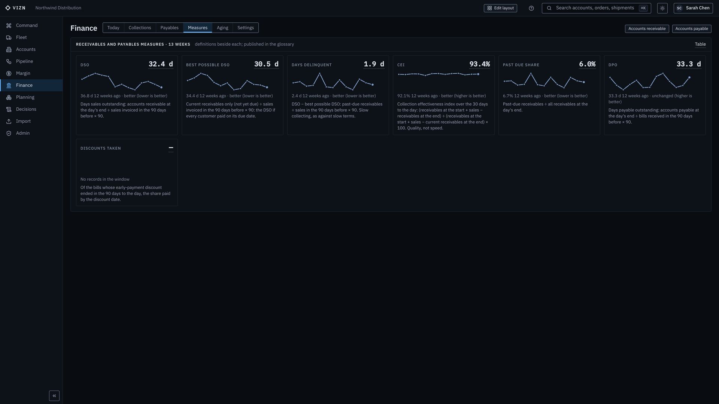Switch to Table view link
The height and width of the screenshot is (404, 719).
[x=700, y=44]
